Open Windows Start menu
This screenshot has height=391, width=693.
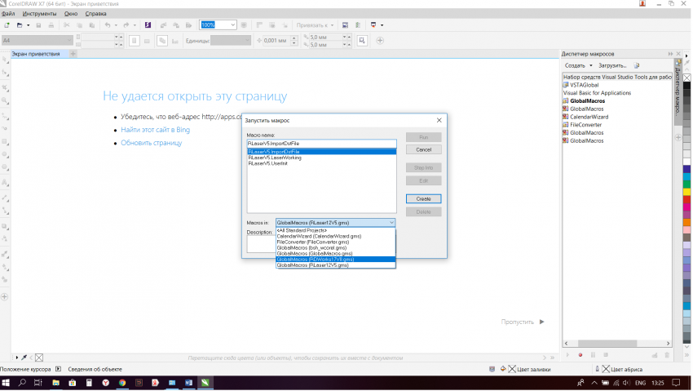[7, 382]
